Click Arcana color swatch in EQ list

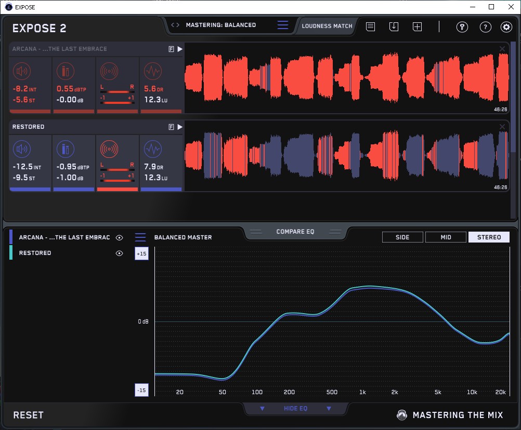[11, 237]
